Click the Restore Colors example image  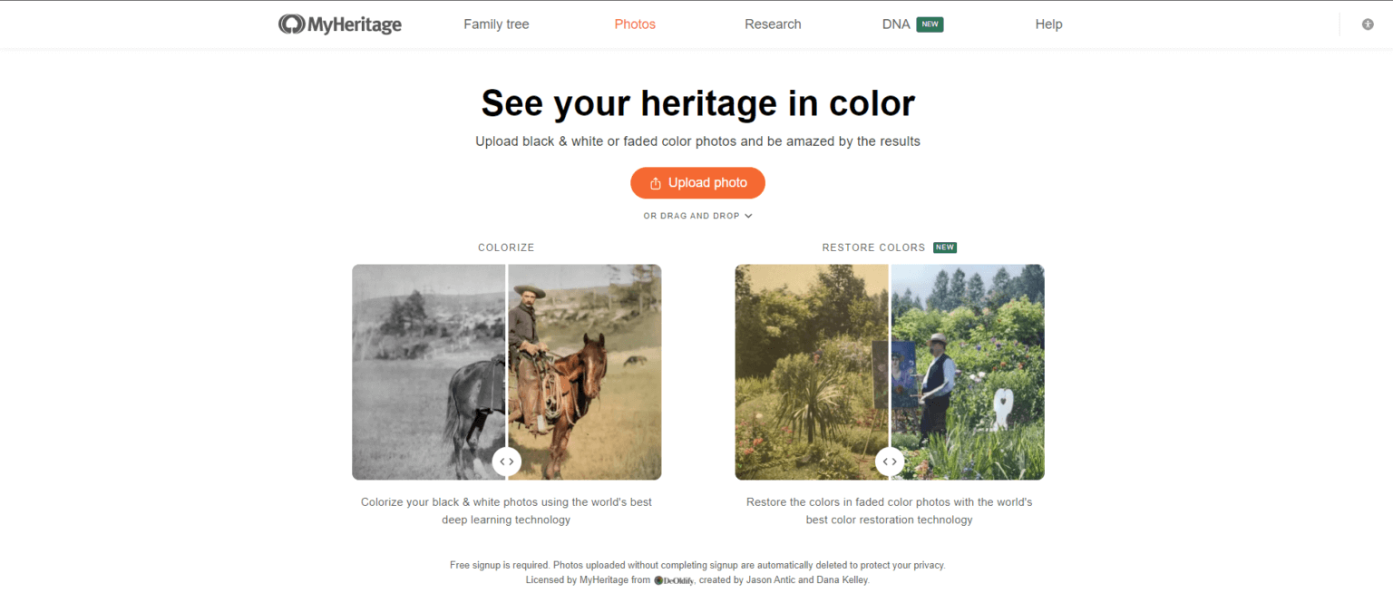point(889,372)
